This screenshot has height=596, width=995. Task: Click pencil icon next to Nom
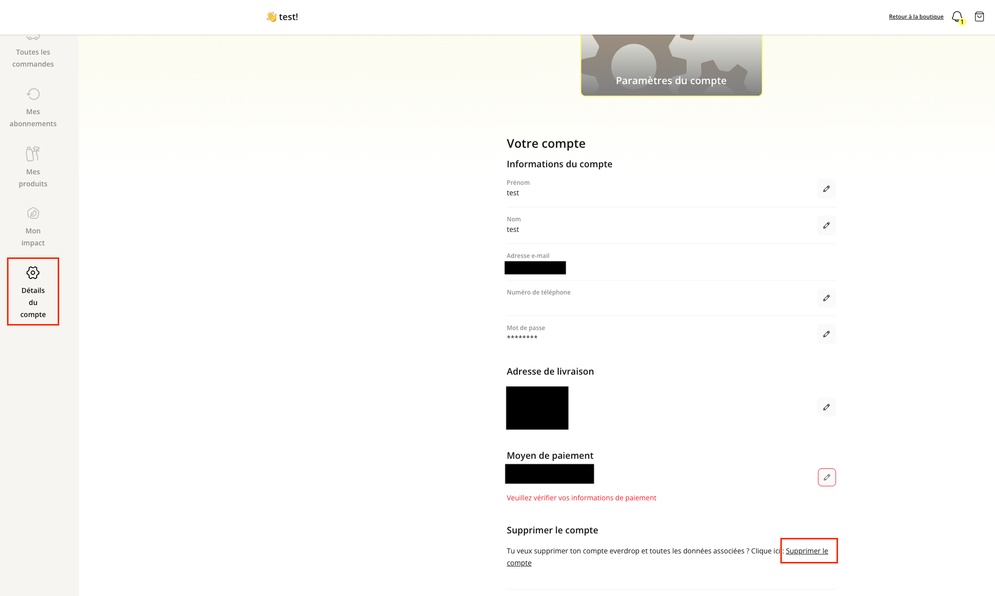(826, 225)
